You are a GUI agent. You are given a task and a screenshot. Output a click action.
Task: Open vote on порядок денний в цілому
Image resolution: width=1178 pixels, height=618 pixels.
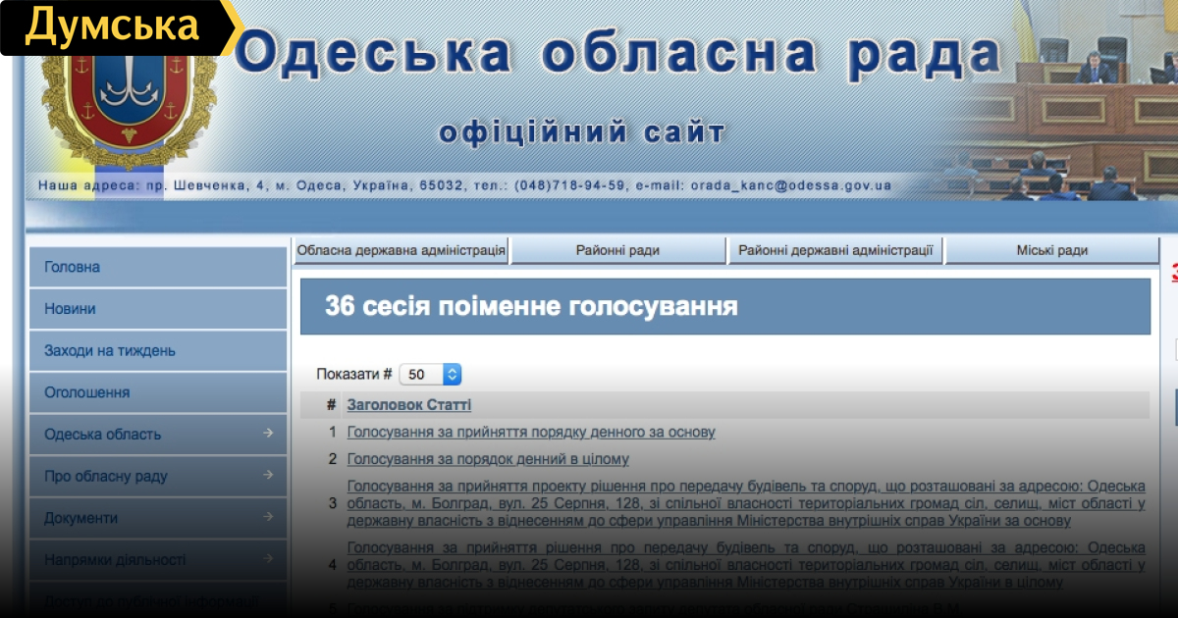pyautogui.click(x=488, y=459)
